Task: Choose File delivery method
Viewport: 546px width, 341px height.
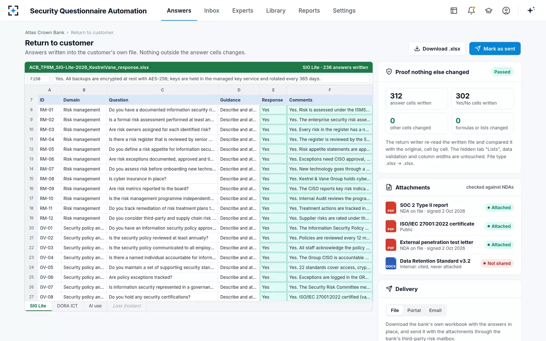Action: click(x=395, y=310)
